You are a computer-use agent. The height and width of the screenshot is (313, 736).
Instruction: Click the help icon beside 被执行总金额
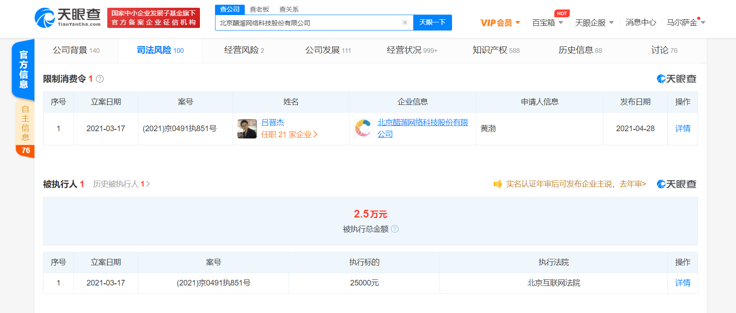(x=395, y=229)
